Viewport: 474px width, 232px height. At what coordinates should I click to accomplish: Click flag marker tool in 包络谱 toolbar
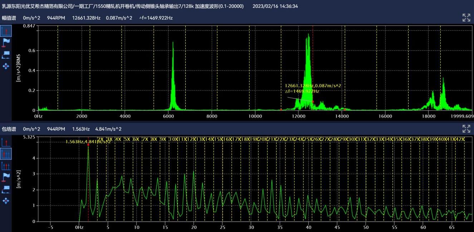point(6,177)
